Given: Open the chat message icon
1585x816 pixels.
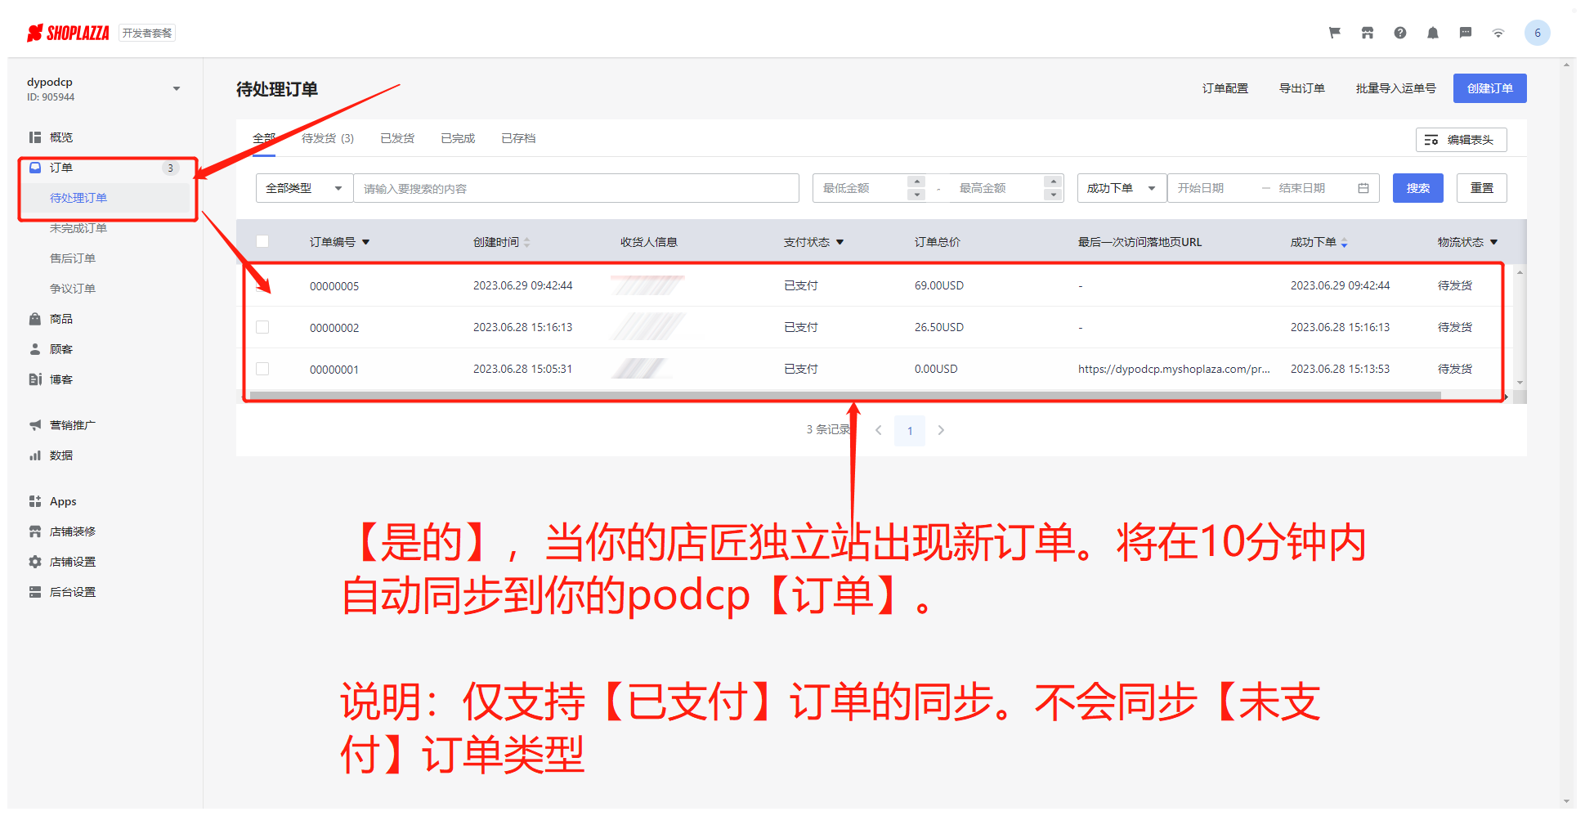Looking at the screenshot, I should coord(1466,33).
